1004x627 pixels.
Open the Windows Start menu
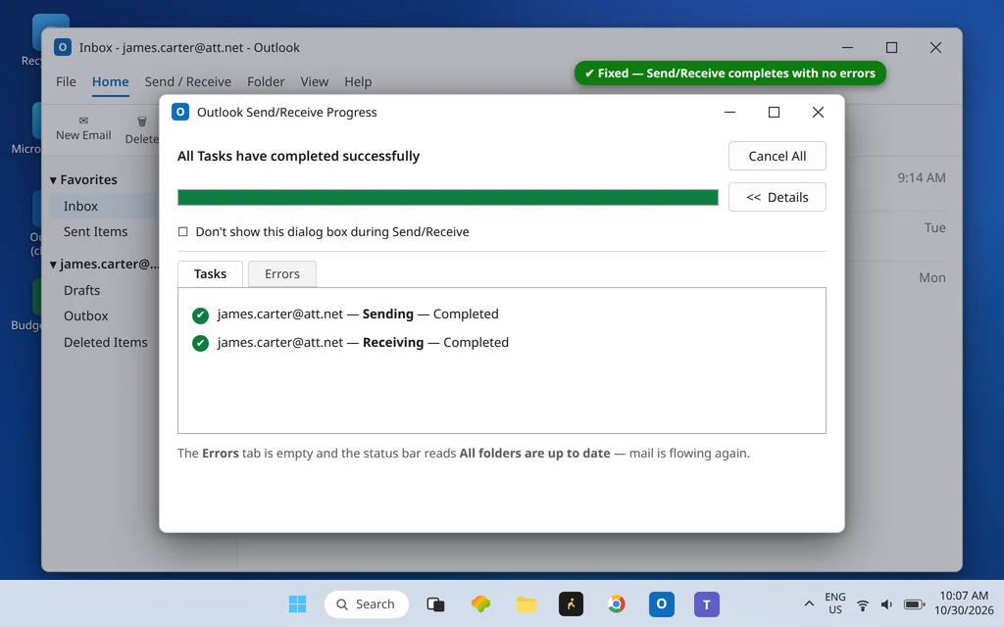coord(297,603)
